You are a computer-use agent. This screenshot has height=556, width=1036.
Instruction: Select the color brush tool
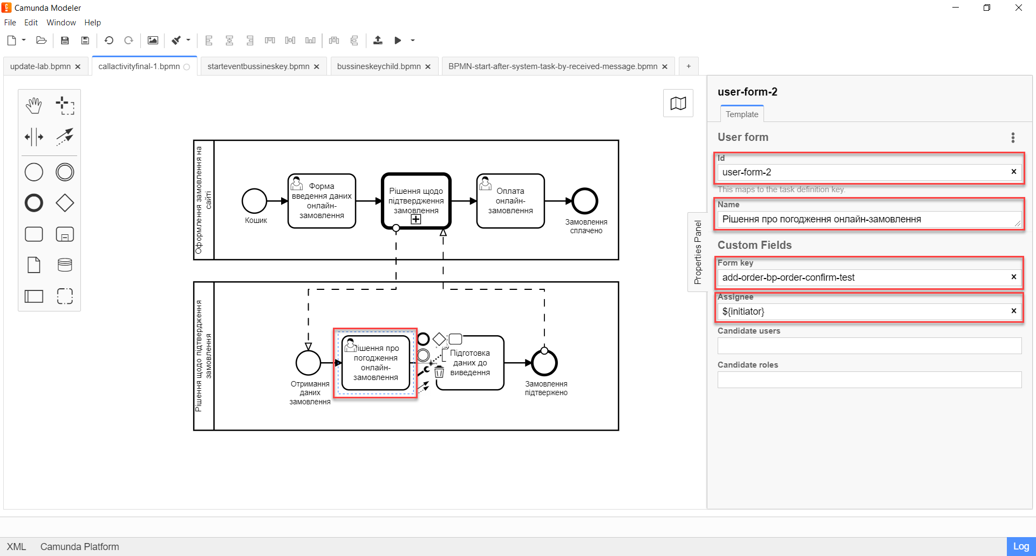click(x=176, y=40)
